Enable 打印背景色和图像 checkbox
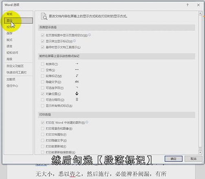 coord(42,128)
